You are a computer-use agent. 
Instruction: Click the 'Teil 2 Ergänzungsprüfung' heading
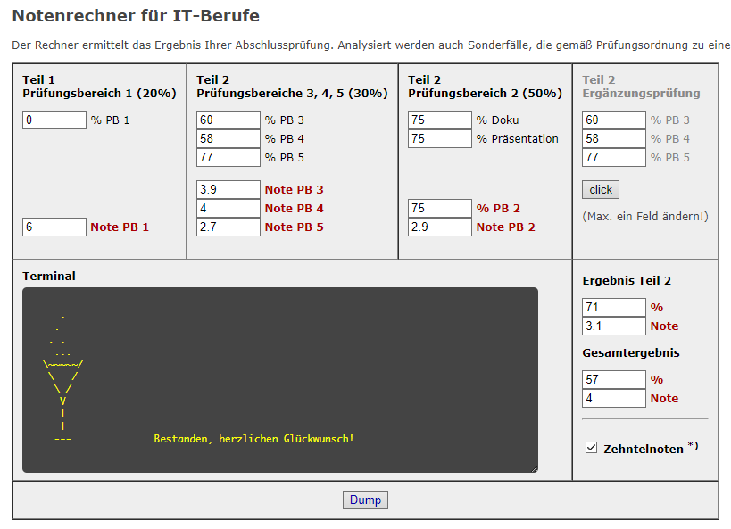(x=641, y=87)
